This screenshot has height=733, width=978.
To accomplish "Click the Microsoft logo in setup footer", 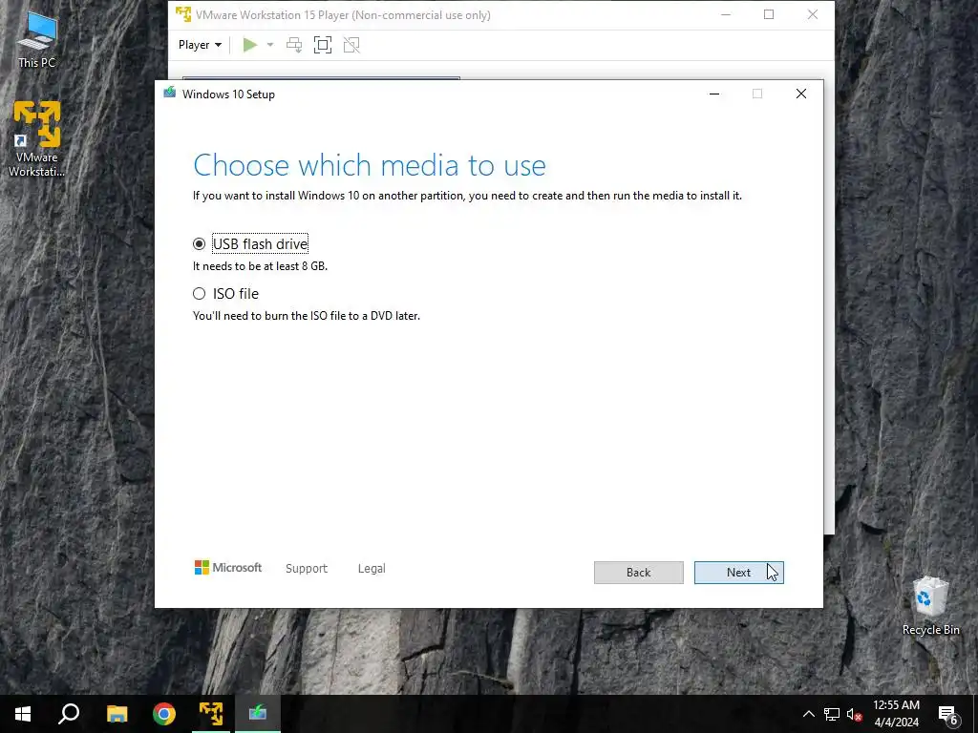I will pyautogui.click(x=228, y=568).
